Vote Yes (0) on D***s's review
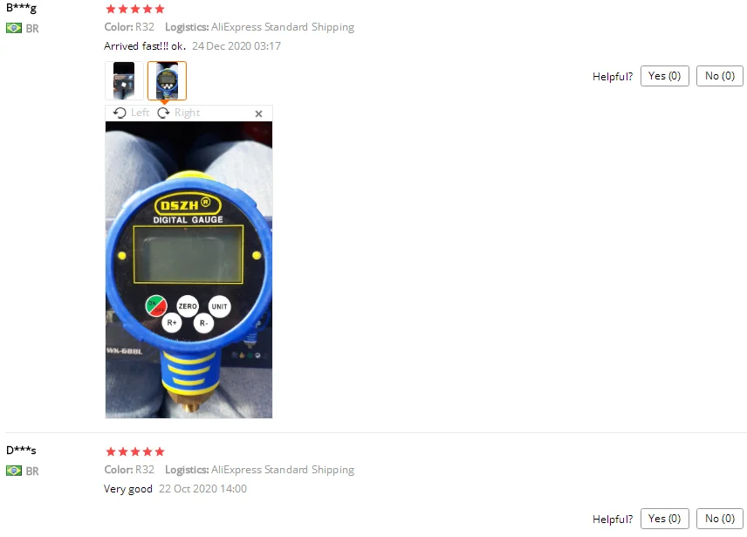The height and width of the screenshot is (537, 747). (x=665, y=519)
